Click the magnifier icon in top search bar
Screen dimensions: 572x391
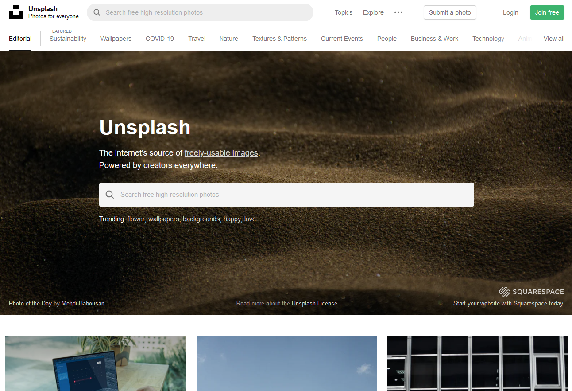coord(97,12)
